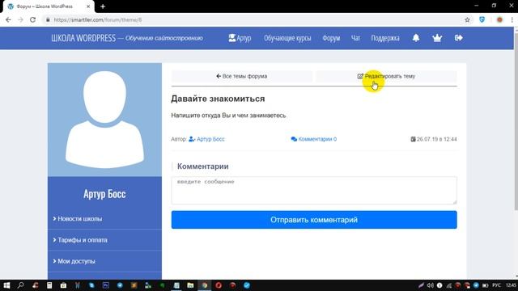Viewport: 518px width, 291px height.
Task: Bookmark page with the star icon
Action: point(467,19)
